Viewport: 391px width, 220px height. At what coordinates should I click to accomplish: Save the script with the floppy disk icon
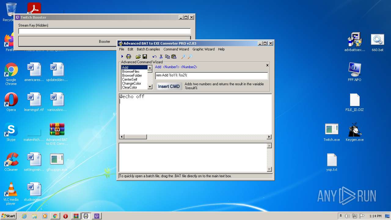[145, 57]
